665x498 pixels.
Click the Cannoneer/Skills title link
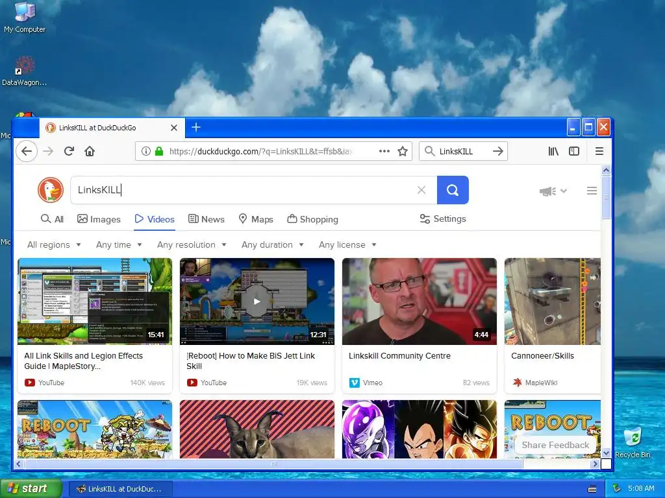pyautogui.click(x=542, y=356)
